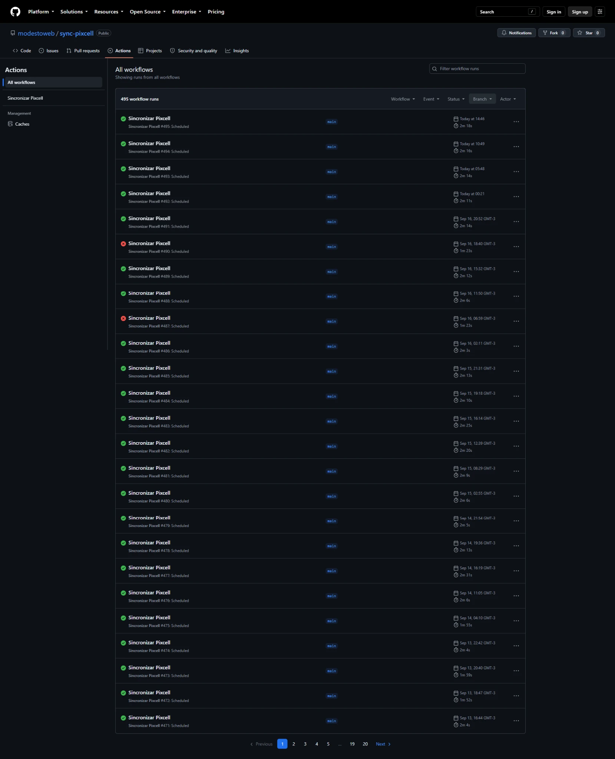
Task: Open the three-dot menu for run #482
Action: [x=516, y=446]
